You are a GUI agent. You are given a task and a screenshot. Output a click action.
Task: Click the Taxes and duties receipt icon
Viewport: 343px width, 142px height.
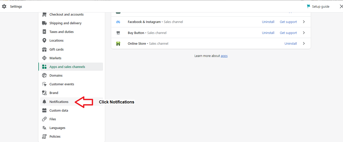(x=44, y=32)
